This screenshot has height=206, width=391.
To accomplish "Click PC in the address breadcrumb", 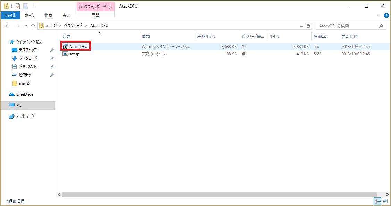I will point(54,26).
